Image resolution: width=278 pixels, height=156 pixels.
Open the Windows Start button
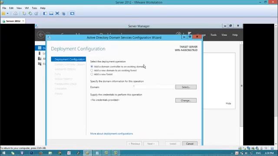pos(3,153)
